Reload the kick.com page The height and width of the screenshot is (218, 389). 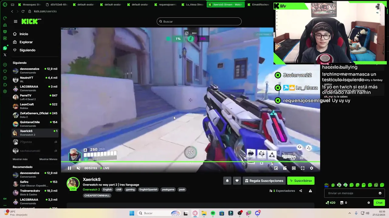click(23, 11)
